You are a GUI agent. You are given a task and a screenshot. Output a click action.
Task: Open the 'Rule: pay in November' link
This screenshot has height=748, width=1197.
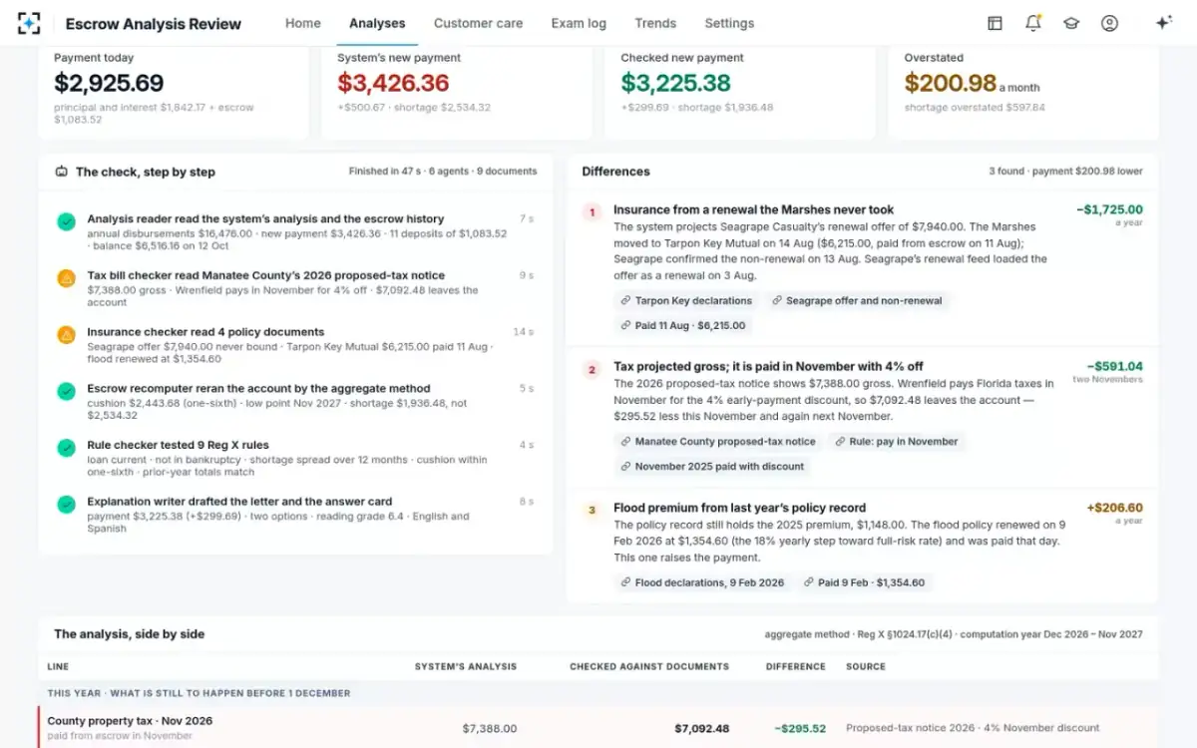(897, 441)
